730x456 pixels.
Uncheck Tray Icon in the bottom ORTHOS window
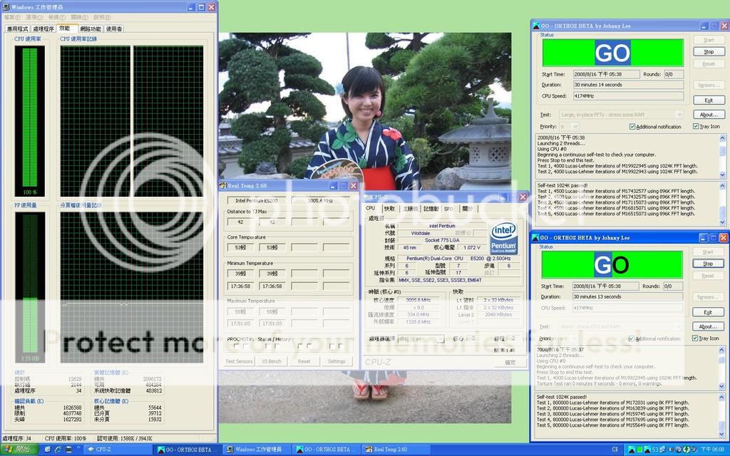point(696,338)
